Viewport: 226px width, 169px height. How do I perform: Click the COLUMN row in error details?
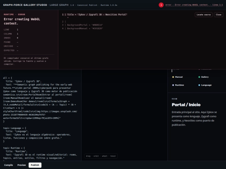[x=11, y=34]
